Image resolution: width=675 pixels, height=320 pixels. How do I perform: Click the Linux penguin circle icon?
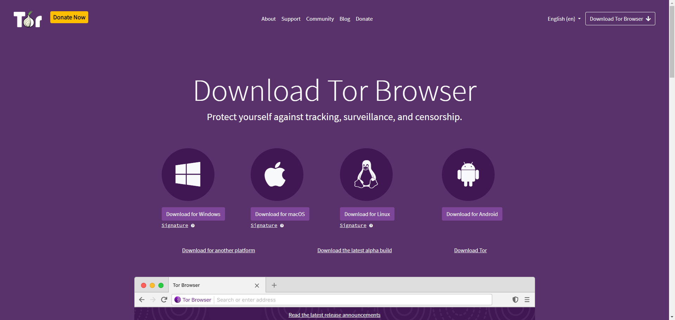pyautogui.click(x=366, y=175)
